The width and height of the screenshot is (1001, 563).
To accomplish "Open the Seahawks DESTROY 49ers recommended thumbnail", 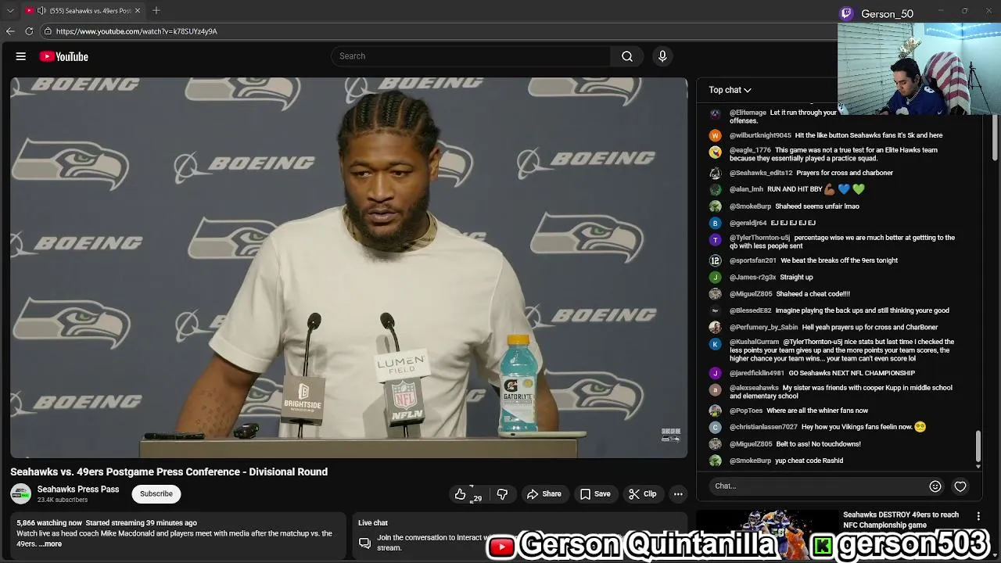I will [766, 536].
